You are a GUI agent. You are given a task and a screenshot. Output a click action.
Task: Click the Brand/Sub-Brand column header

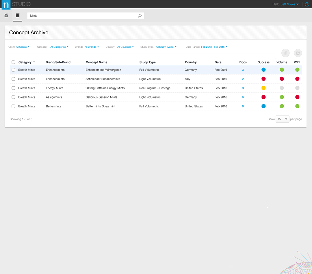click(x=58, y=62)
